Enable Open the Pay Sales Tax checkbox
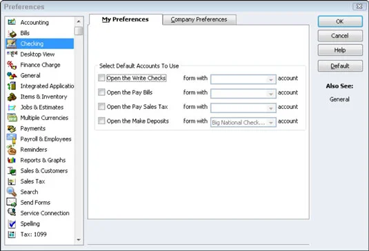This screenshot has width=369, height=251. point(101,107)
